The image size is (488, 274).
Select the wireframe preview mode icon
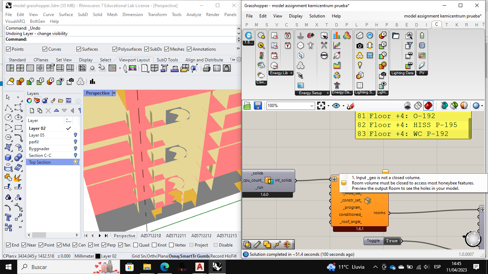[x=418, y=106]
